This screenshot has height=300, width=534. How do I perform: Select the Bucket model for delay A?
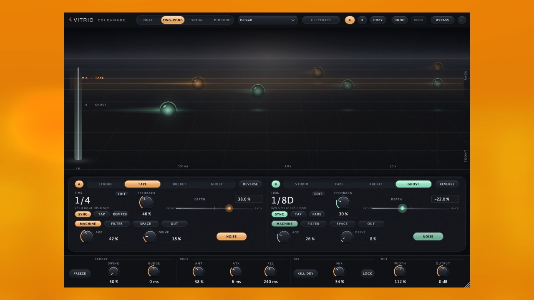pyautogui.click(x=179, y=184)
